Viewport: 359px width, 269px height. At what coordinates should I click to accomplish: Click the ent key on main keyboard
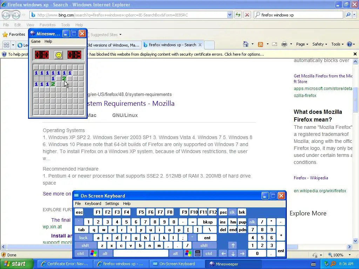207,238
